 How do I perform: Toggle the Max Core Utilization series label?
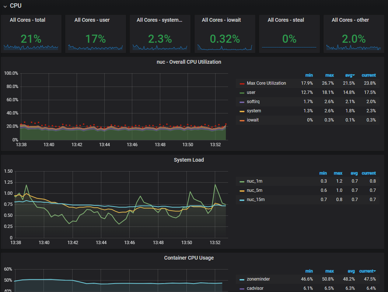[266, 83]
